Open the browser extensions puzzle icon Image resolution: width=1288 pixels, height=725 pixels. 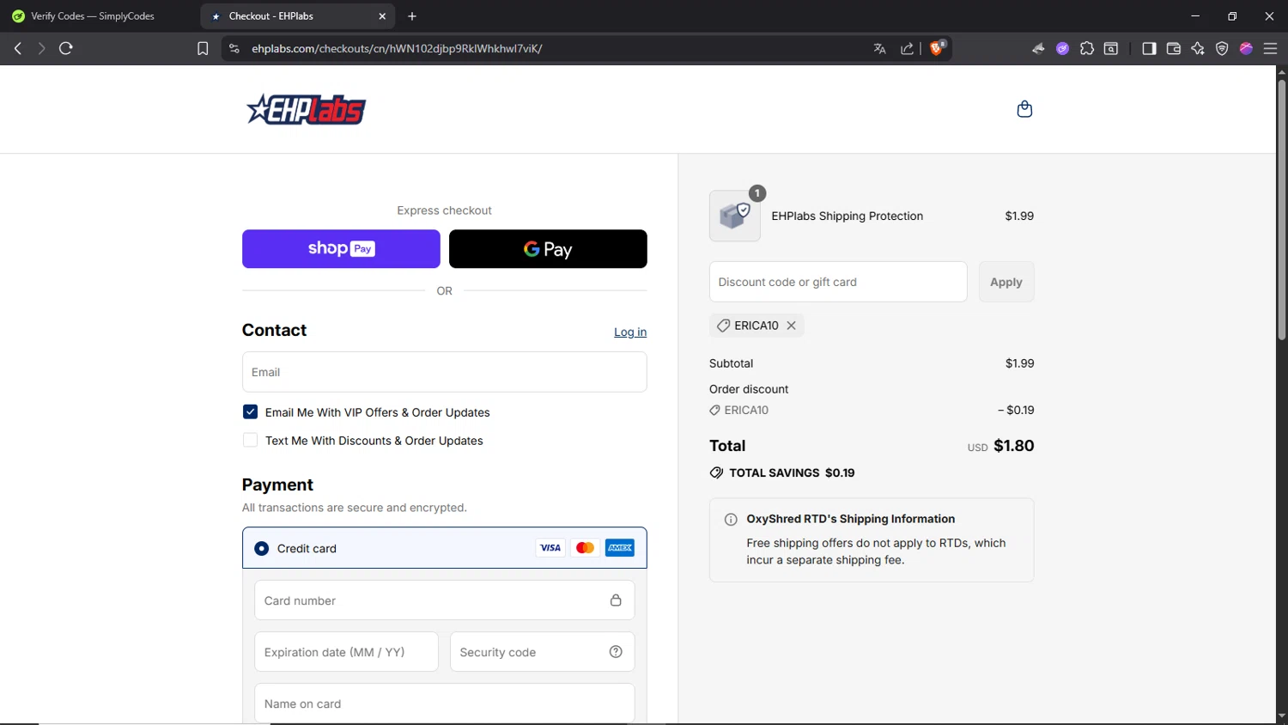1087,49
